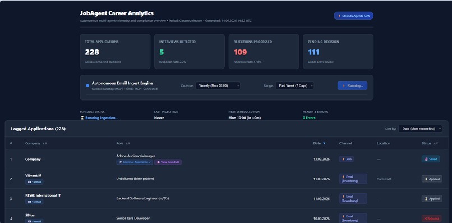452x223 pixels.
Task: Click the Autonomous Email Ingest Engine title
Action: [x=122, y=83]
